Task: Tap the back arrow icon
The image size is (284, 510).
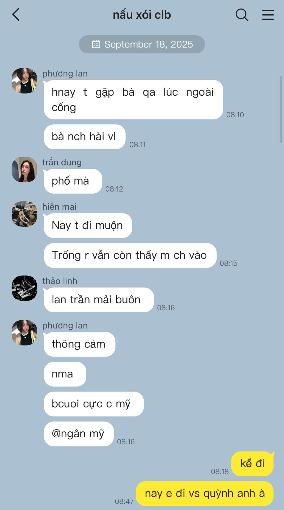Action: [16, 15]
